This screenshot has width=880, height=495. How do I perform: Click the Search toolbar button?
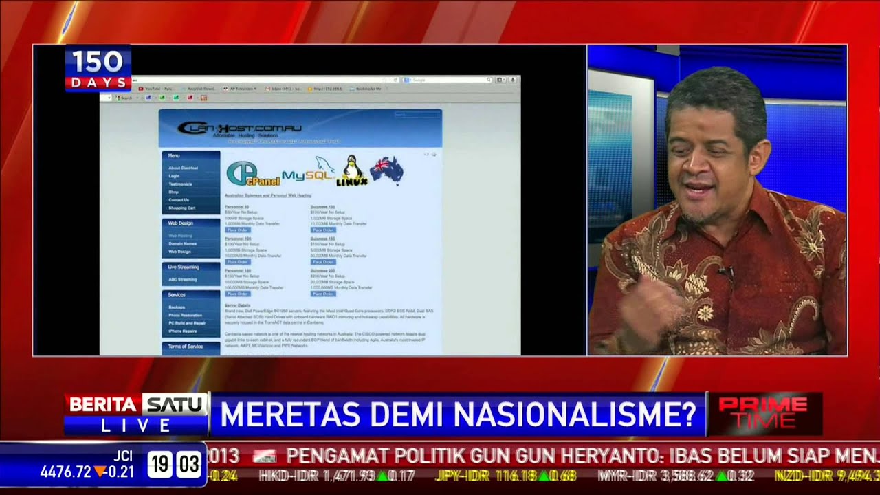[x=125, y=98]
